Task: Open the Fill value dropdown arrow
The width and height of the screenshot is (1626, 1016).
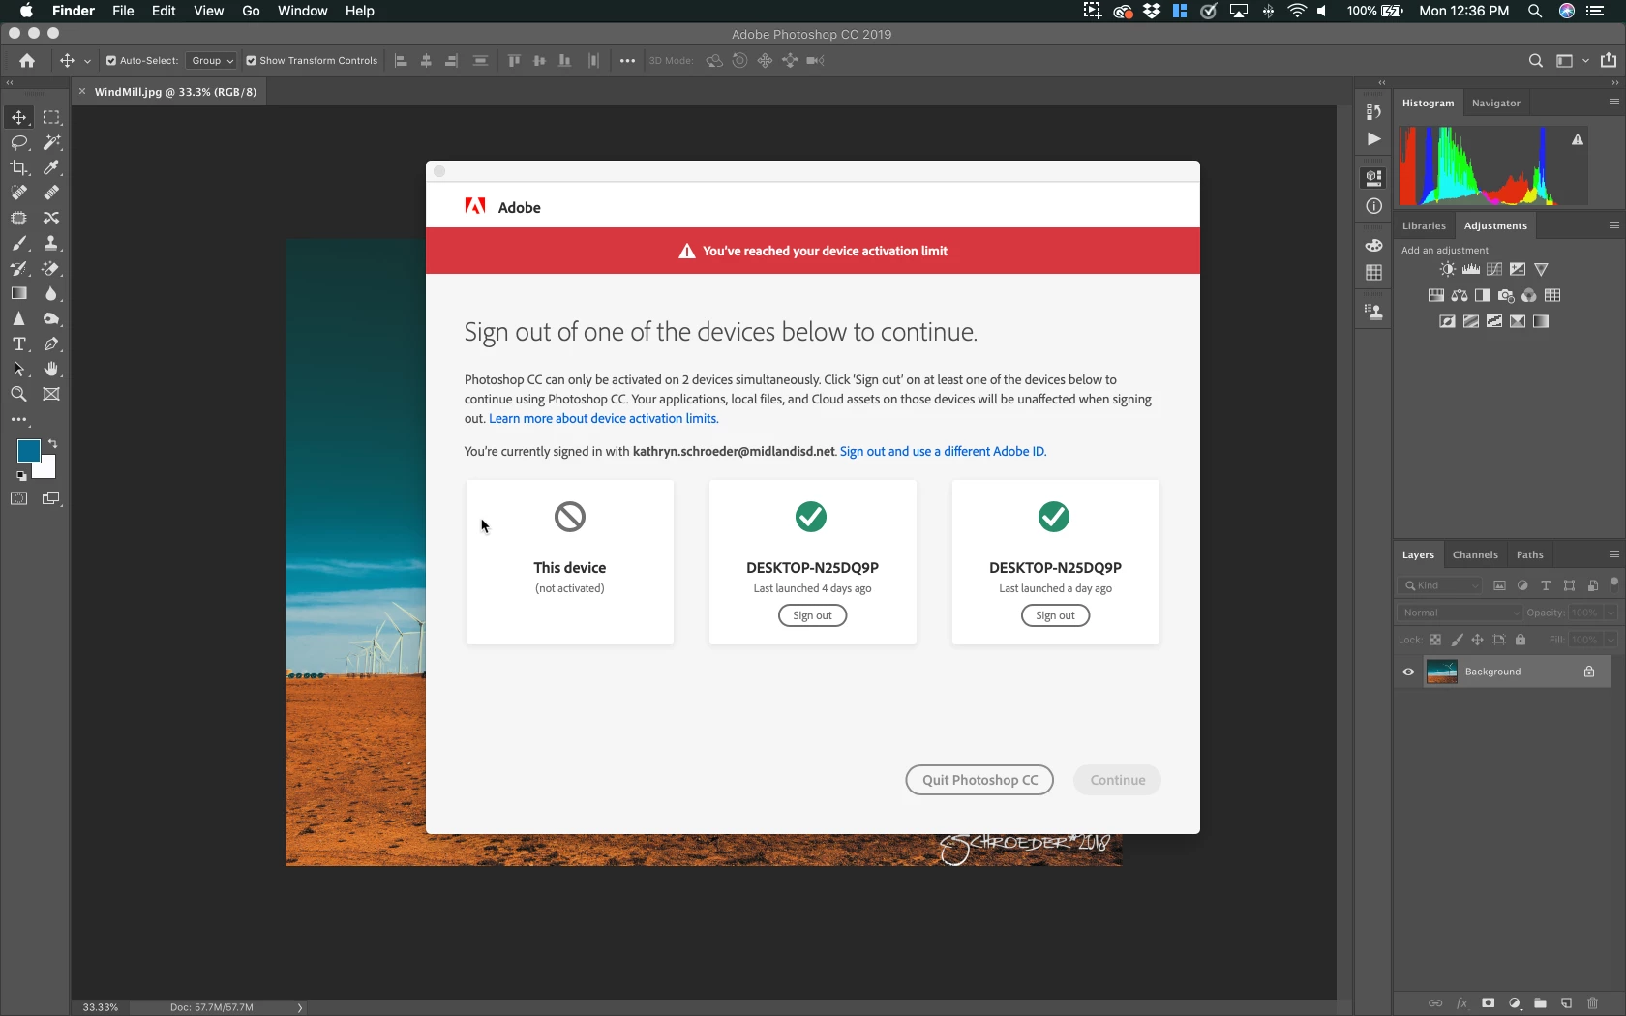Action: point(1611,640)
